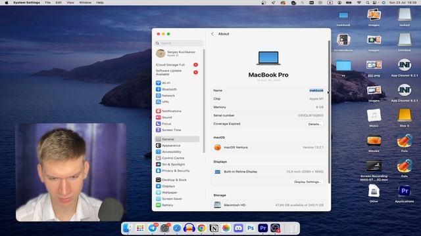Open the headphones audio app in Dock
421x236 pixels.
tap(189, 228)
